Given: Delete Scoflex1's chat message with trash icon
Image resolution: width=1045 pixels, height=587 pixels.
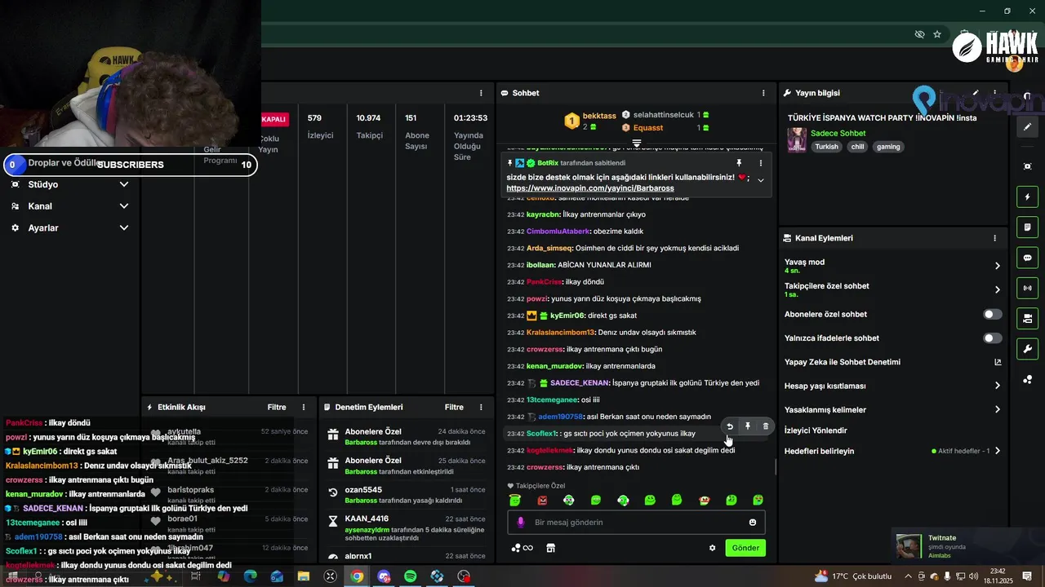Looking at the screenshot, I should (x=765, y=426).
